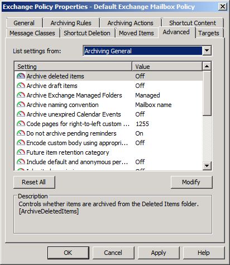Click the Archive Exchange Managed Folders setting icon
The image size is (230, 265).
pyautogui.click(x=21, y=95)
